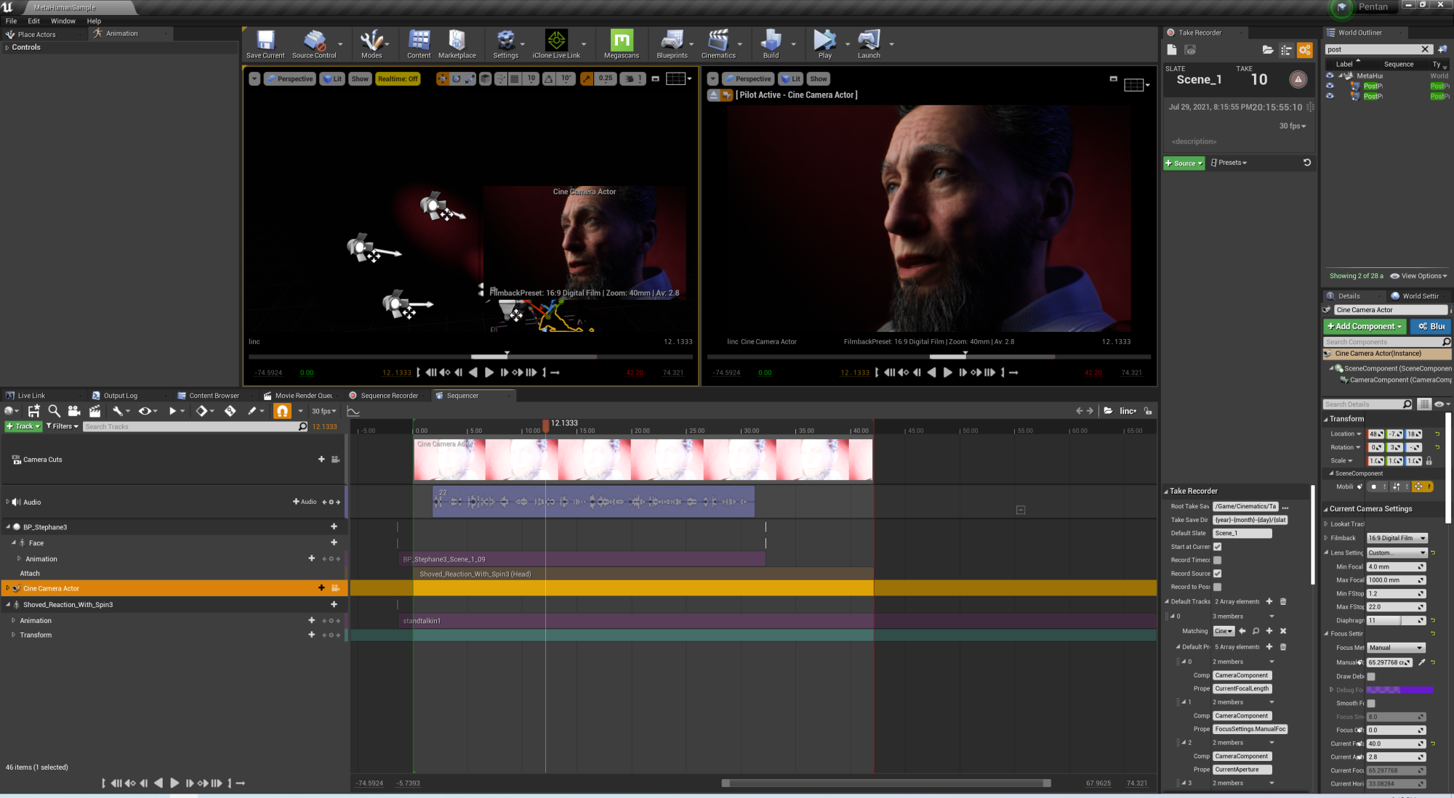Open the Blueprints toolbar icon
Image resolution: width=1454 pixels, height=798 pixels.
[672, 44]
